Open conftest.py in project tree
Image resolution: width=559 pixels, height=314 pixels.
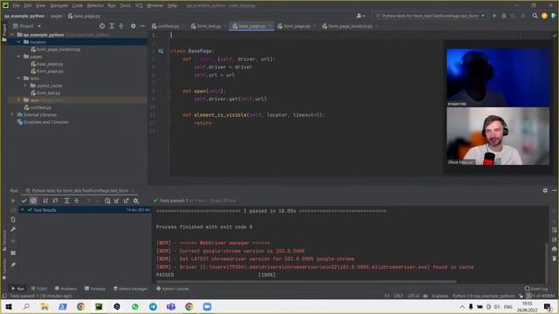[38, 107]
